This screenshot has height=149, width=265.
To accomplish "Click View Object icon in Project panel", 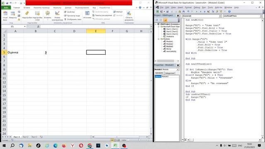I will (x=161, y=20).
